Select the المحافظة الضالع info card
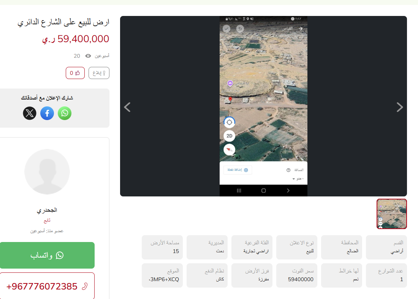The height and width of the screenshot is (299, 418). coord(342,247)
